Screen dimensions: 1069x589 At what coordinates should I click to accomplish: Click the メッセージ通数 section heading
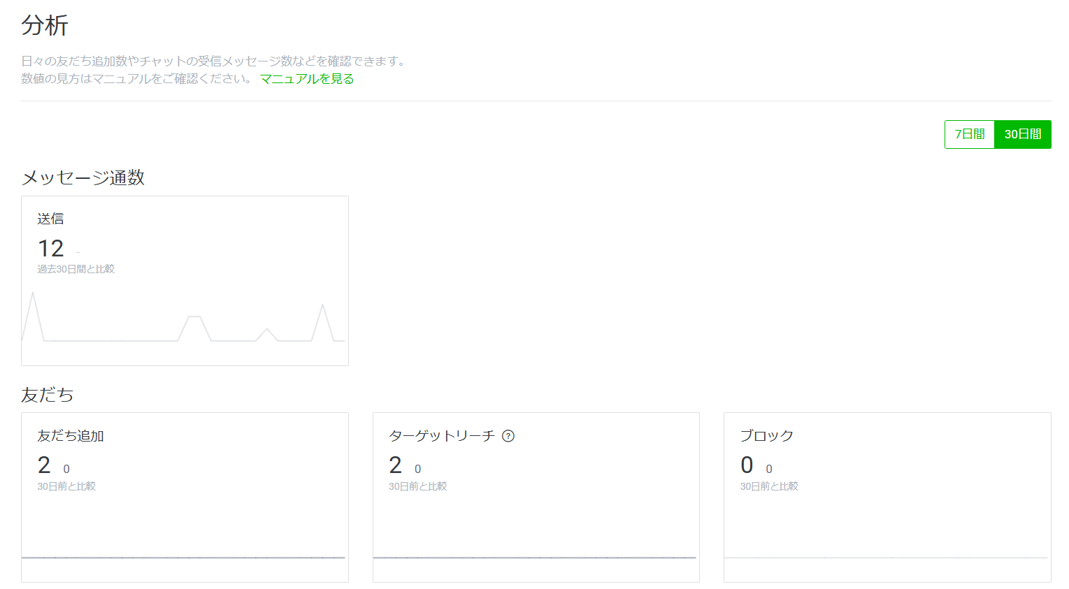(83, 177)
